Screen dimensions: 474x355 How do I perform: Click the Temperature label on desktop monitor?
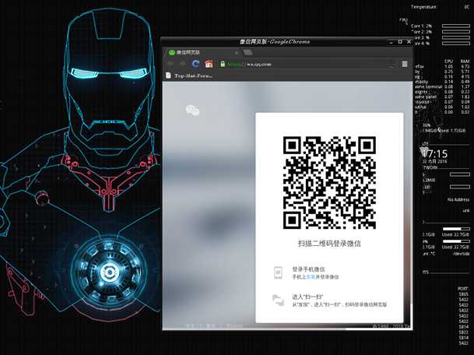(423, 7)
